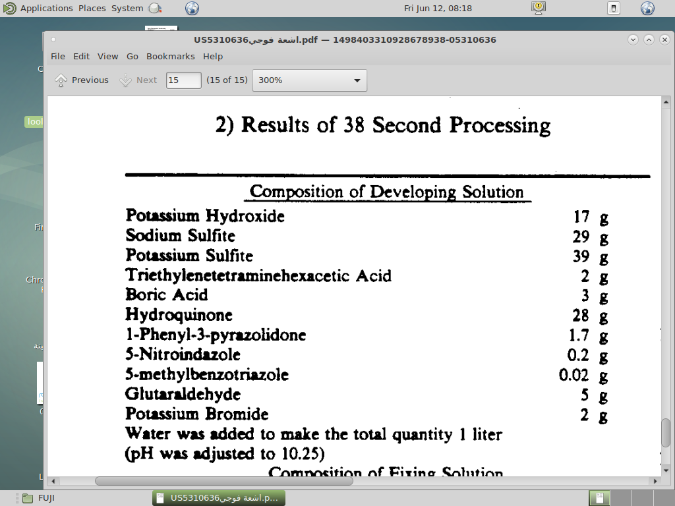Viewport: 675px width, 506px height.
Task: Maximize the PDF viewer window
Action: tap(649, 40)
